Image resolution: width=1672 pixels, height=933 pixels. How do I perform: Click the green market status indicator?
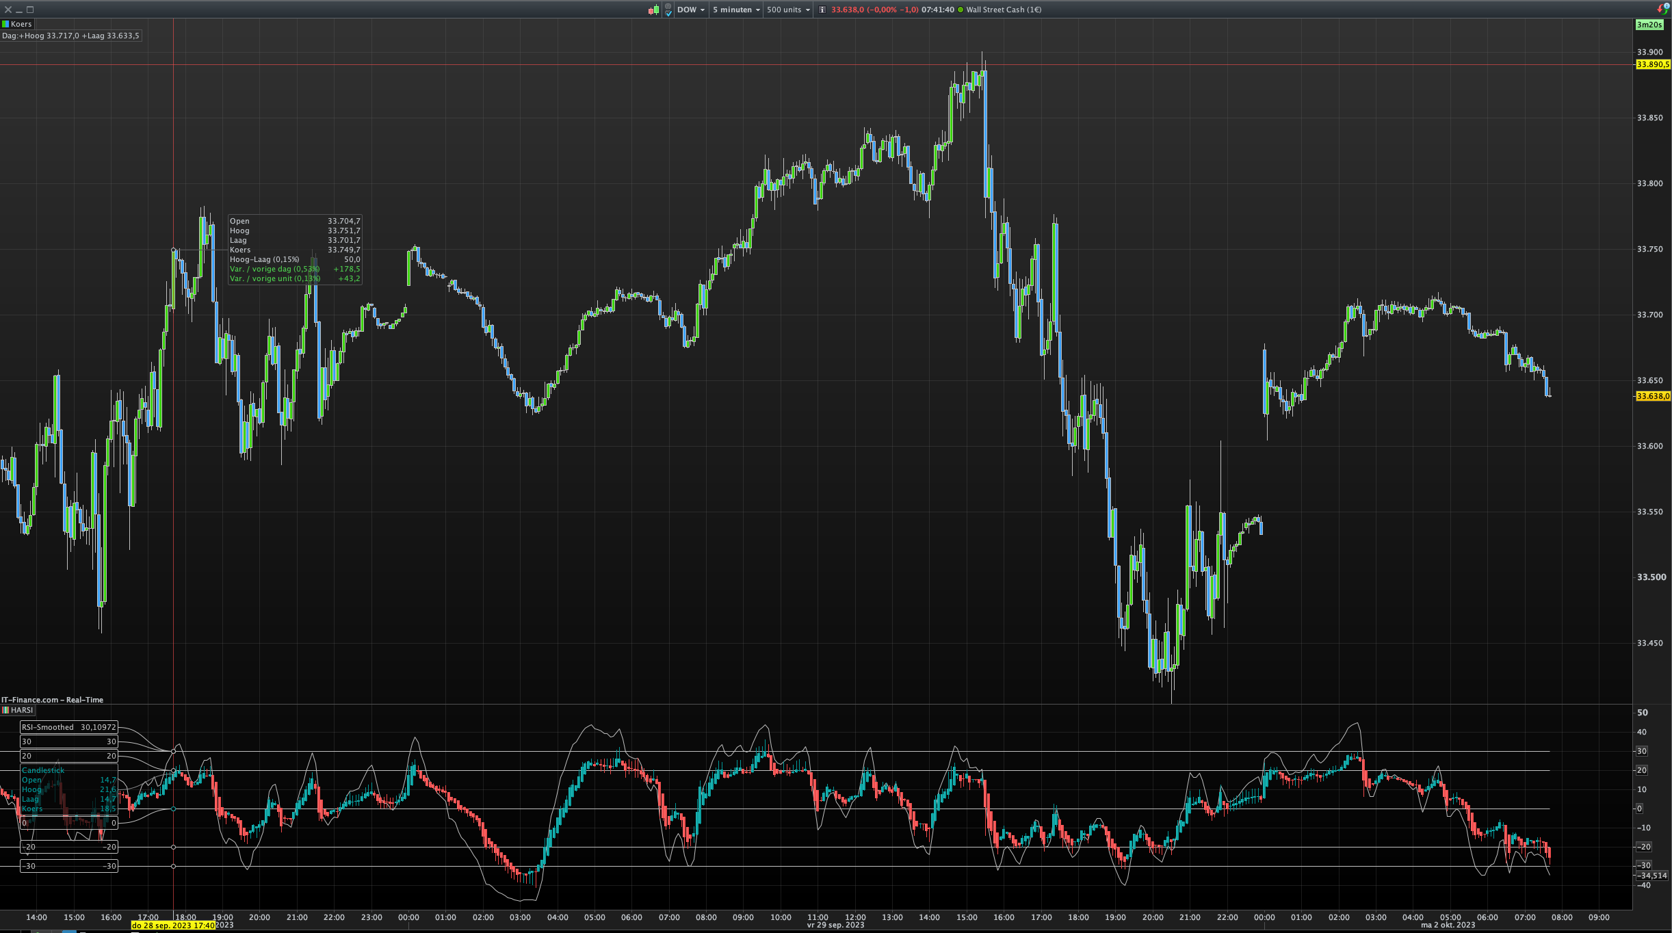tap(961, 10)
